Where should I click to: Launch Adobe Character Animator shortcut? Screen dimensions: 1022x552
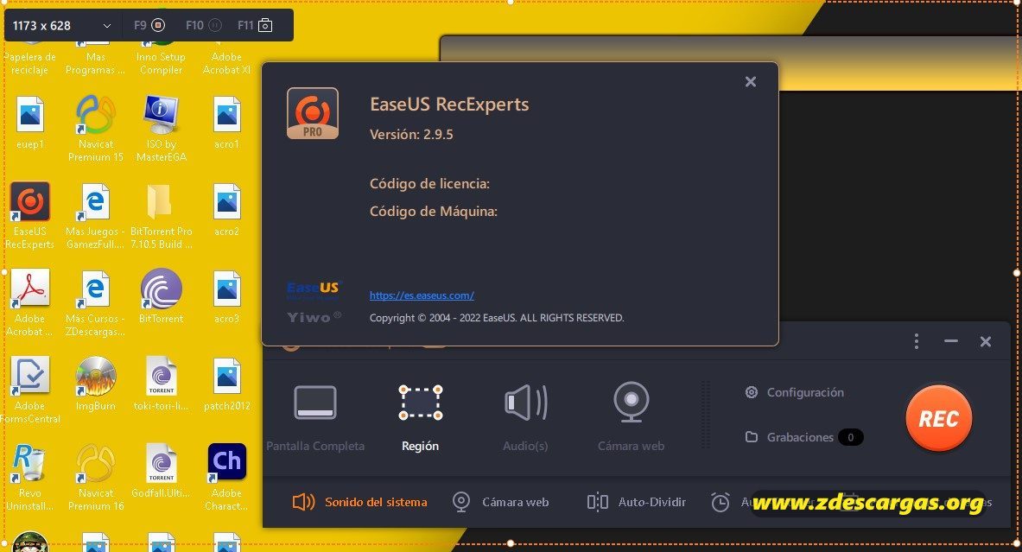[227, 477]
